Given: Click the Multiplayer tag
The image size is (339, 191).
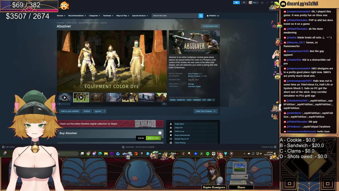Looking at the screenshot, I should (197, 100).
